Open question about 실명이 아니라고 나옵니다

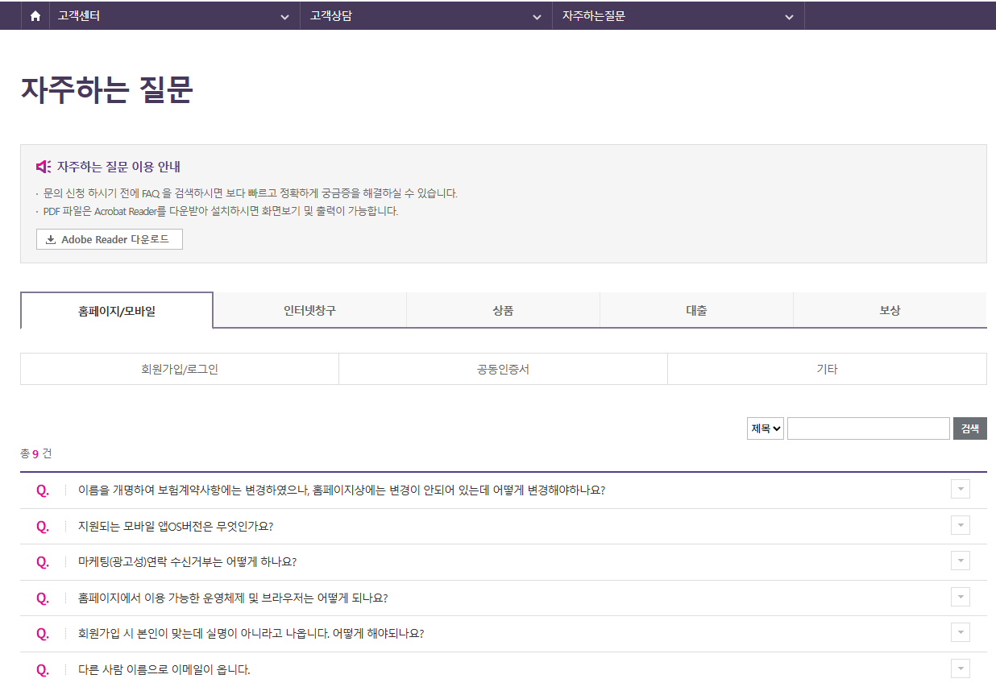(251, 633)
